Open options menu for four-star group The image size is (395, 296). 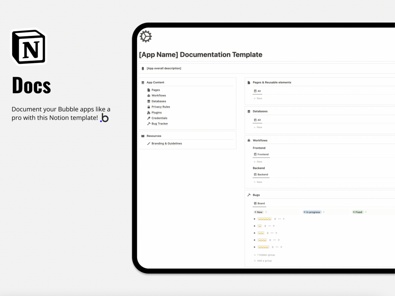click(x=277, y=247)
